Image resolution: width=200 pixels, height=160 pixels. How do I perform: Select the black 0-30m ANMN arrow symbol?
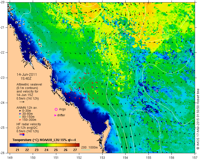[x=20, y=111]
